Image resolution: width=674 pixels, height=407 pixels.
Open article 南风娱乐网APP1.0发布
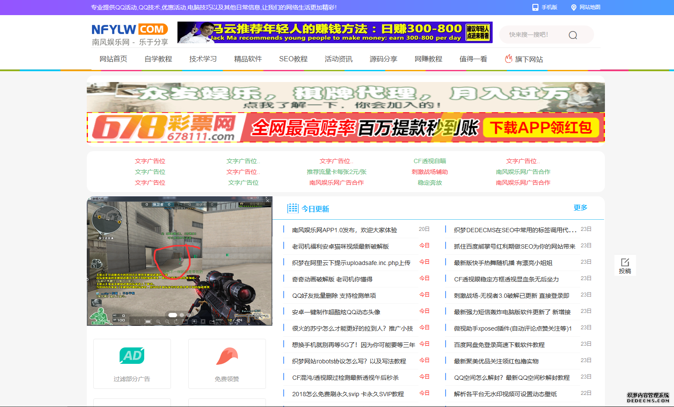344,230
